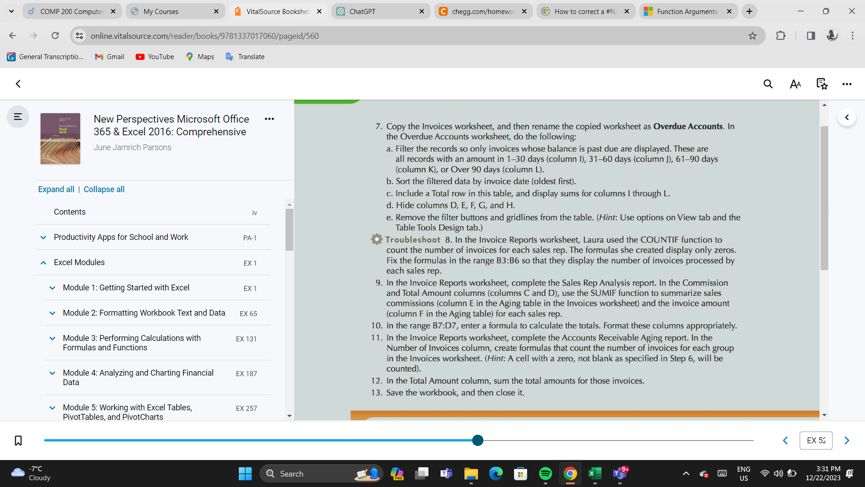Open text size settings via the AA icon
The width and height of the screenshot is (865, 487).
pos(795,84)
